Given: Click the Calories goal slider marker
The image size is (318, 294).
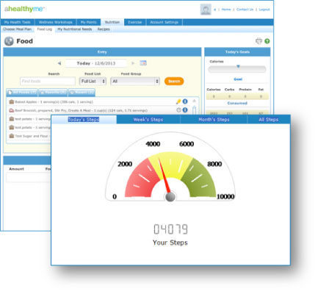Looking at the screenshot, I should 238,66.
